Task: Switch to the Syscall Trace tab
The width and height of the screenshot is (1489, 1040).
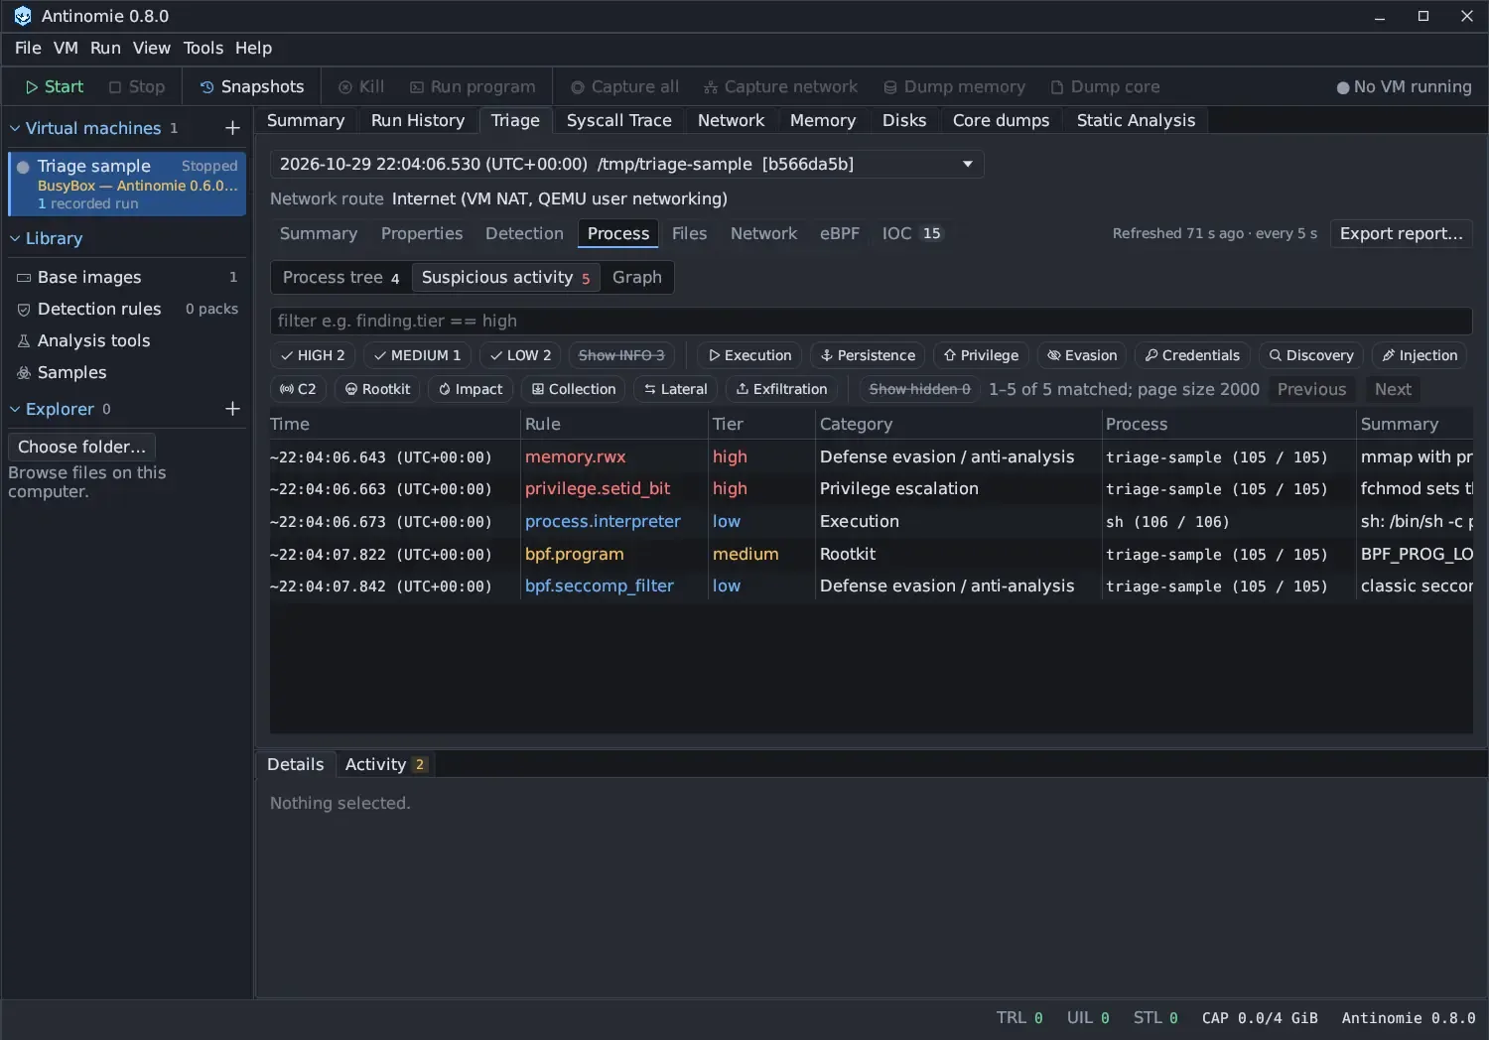Action: 618,120
